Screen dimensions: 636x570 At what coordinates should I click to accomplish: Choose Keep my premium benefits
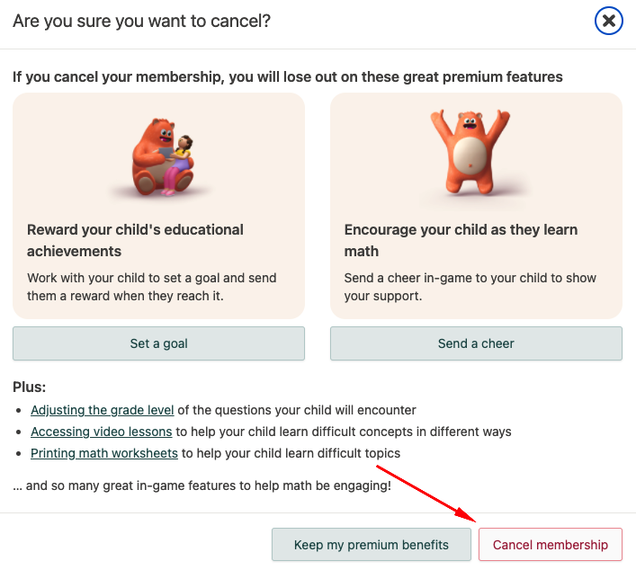tap(372, 545)
